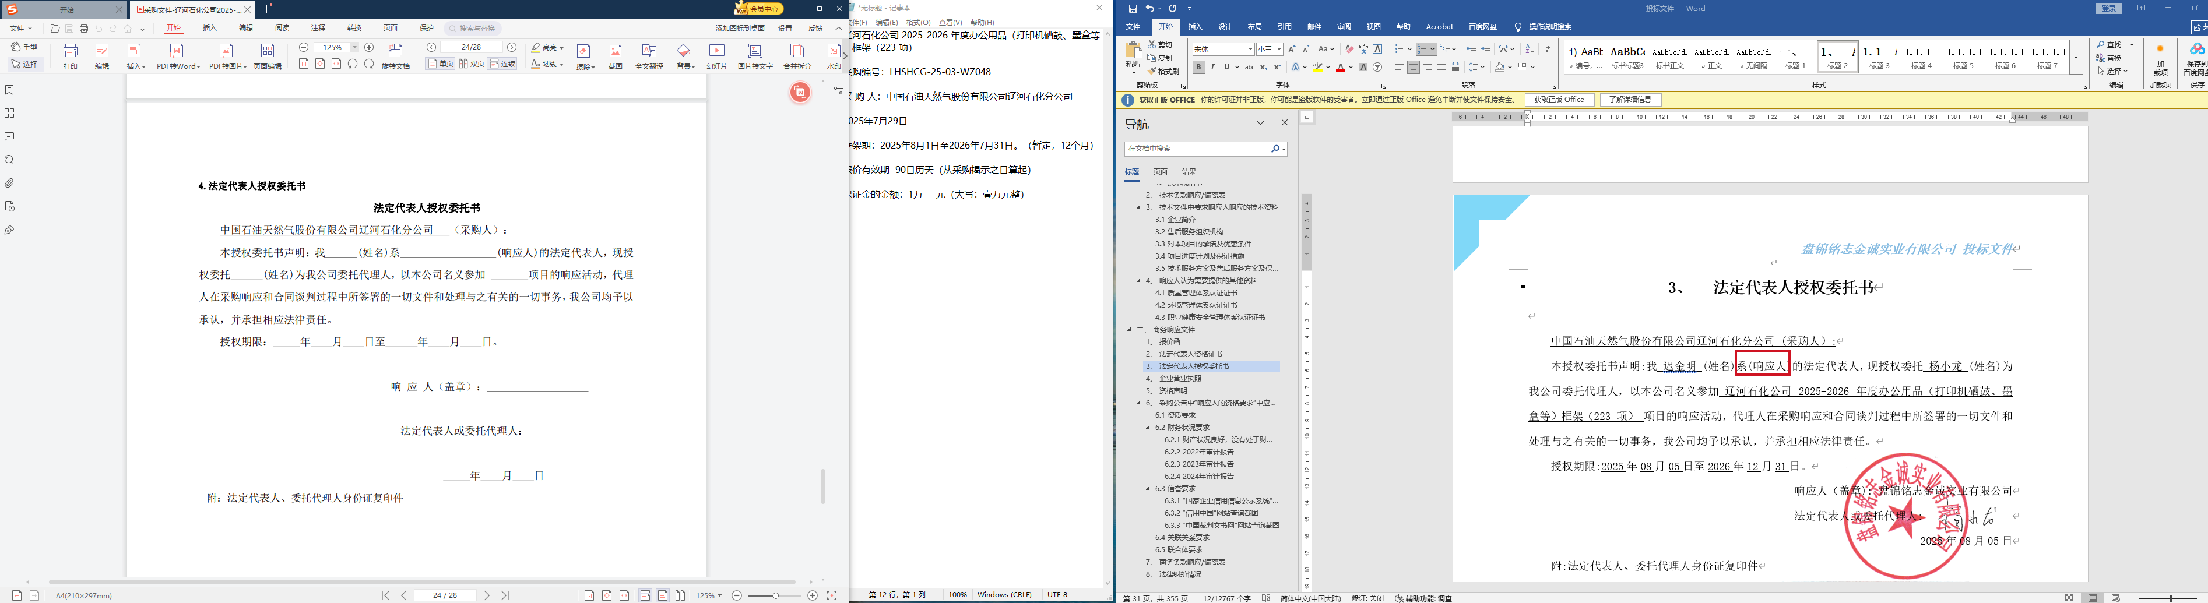
Task: Toggle strikethrough (abc) in Word font group
Action: pyautogui.click(x=1249, y=68)
